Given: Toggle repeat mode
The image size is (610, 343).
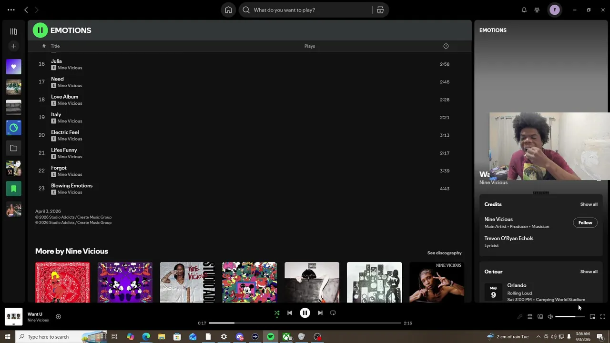Looking at the screenshot, I should point(333,313).
